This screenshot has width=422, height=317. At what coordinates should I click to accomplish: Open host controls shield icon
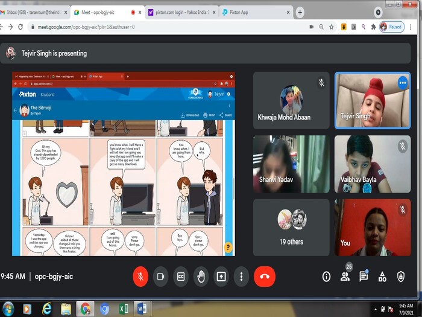(x=401, y=277)
